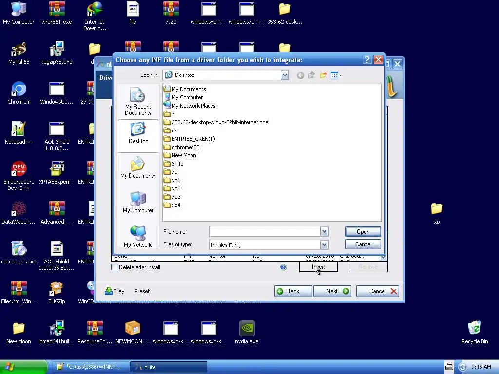Select the SP4a folder

click(x=173, y=164)
